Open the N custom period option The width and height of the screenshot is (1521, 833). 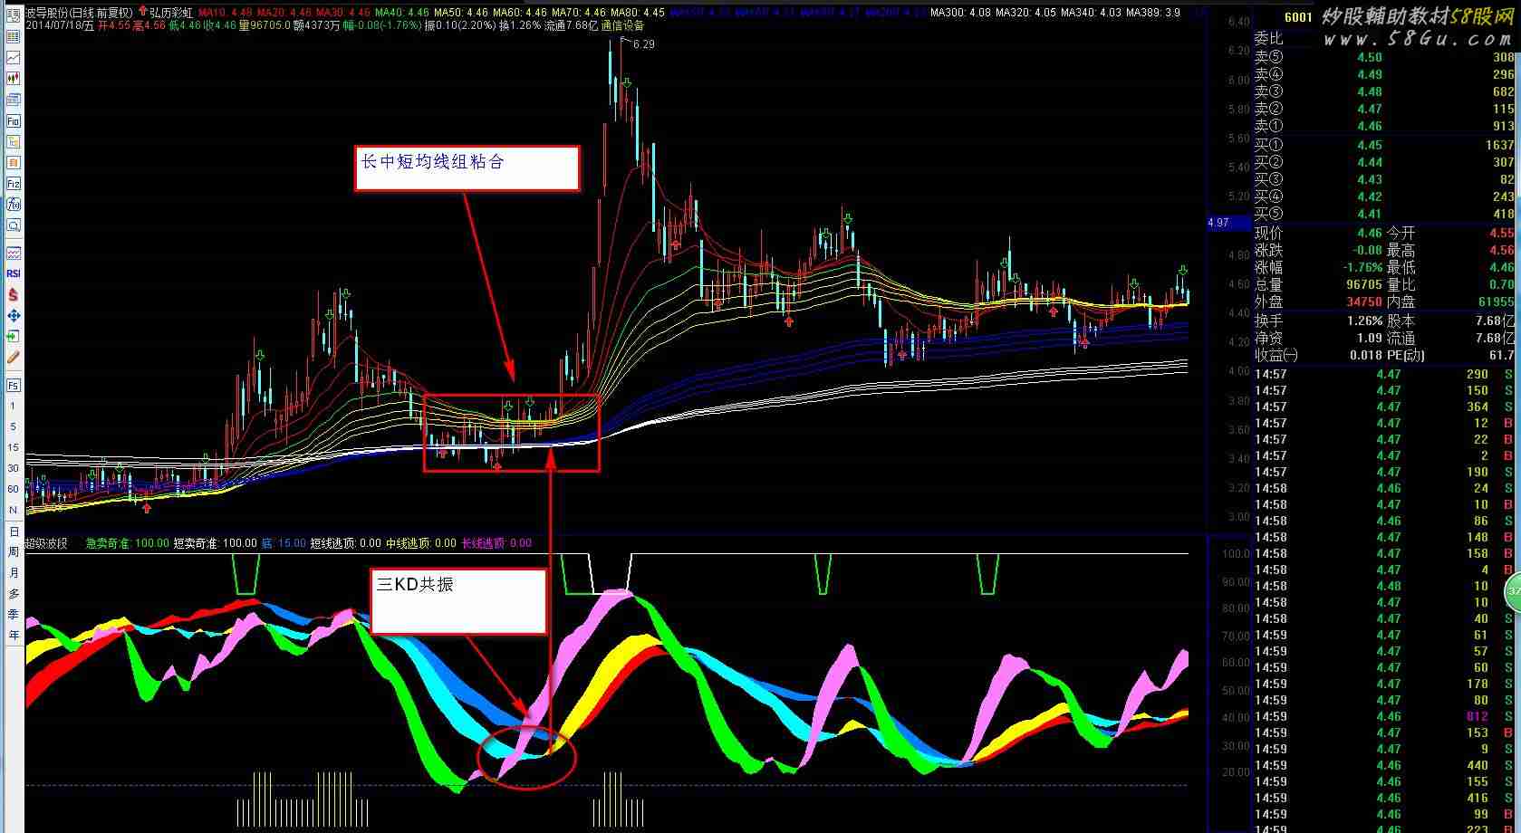point(14,510)
